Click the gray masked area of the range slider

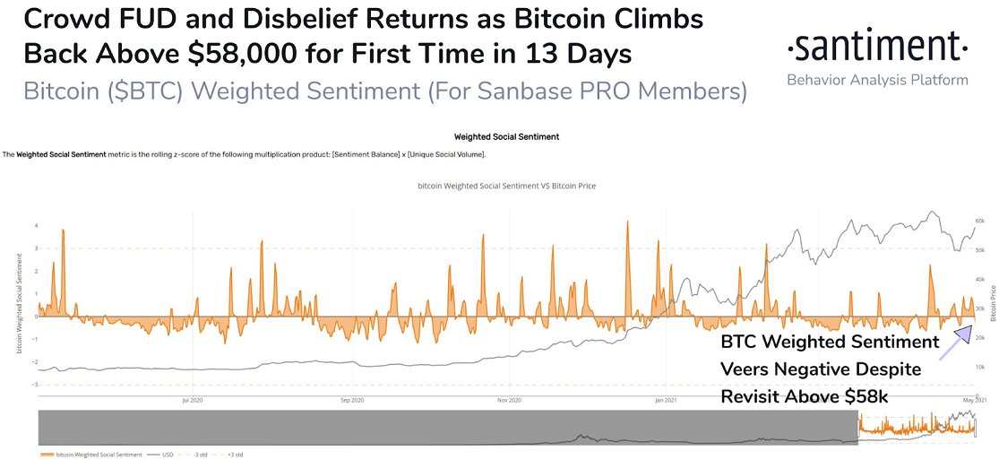(x=448, y=426)
